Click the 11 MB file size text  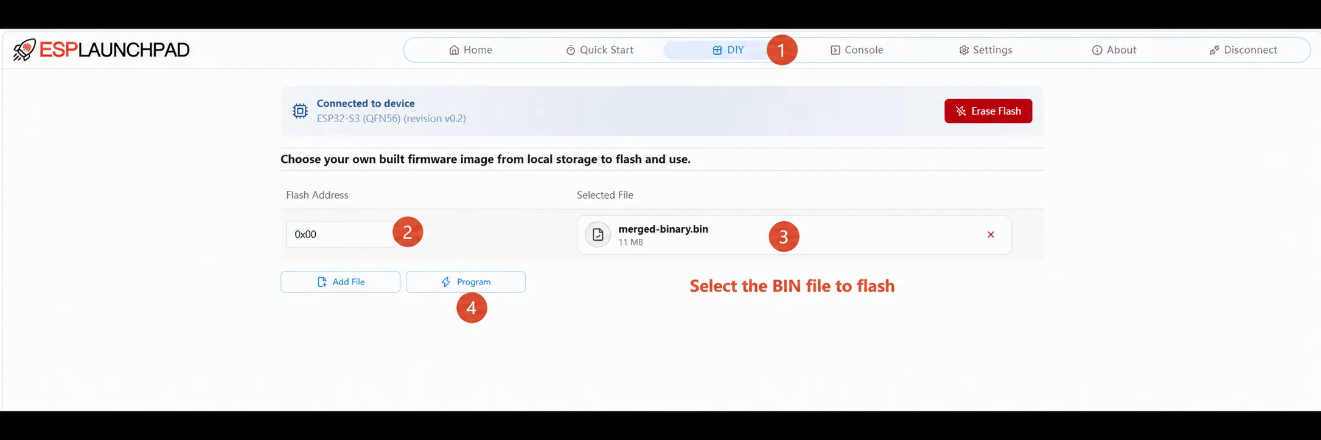(630, 242)
